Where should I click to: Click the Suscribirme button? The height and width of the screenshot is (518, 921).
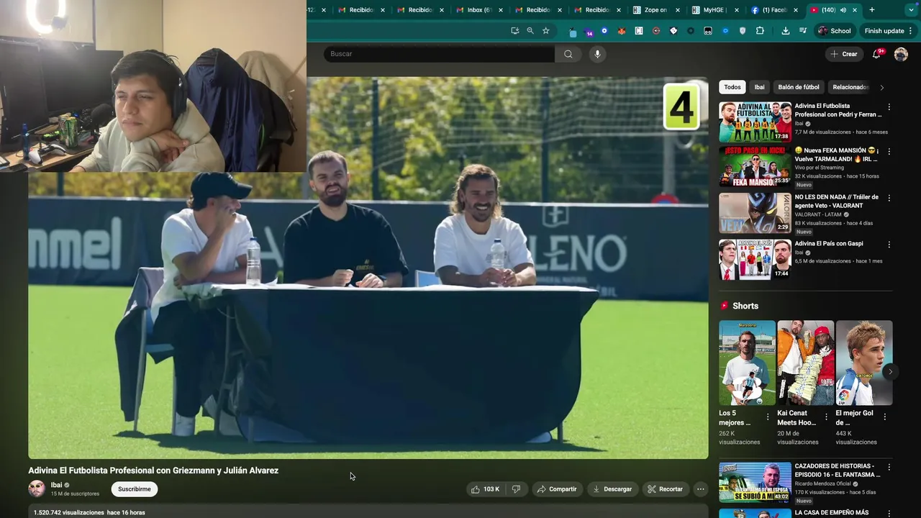point(135,489)
